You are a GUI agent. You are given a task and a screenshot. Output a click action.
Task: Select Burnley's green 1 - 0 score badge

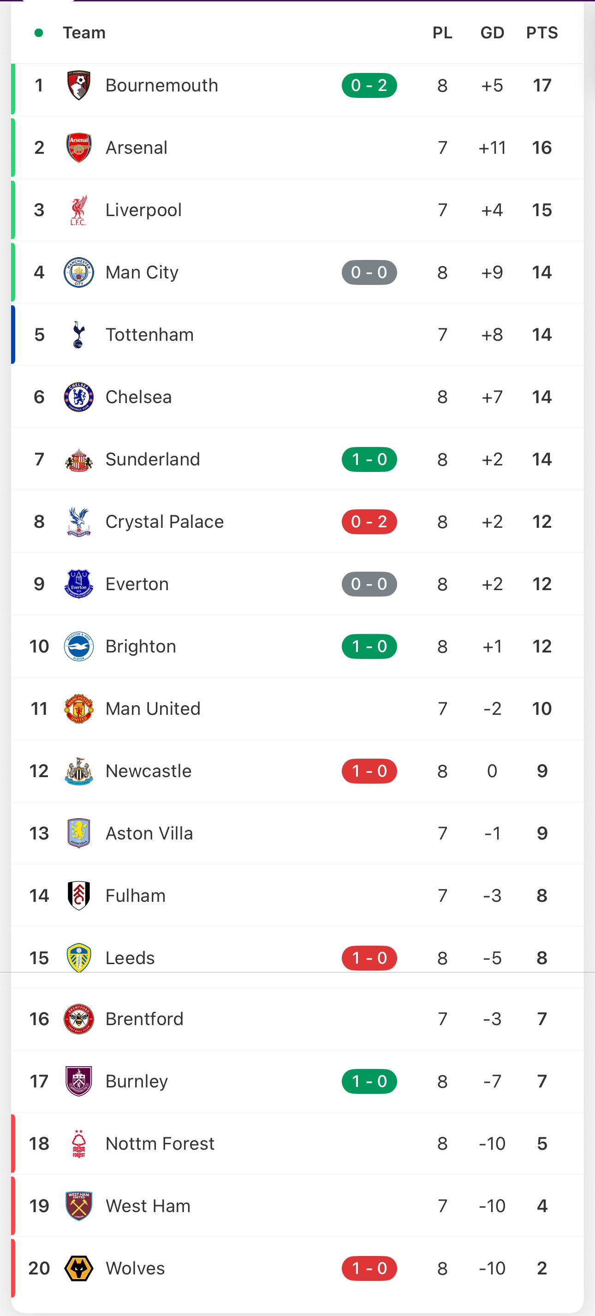coord(369,1081)
